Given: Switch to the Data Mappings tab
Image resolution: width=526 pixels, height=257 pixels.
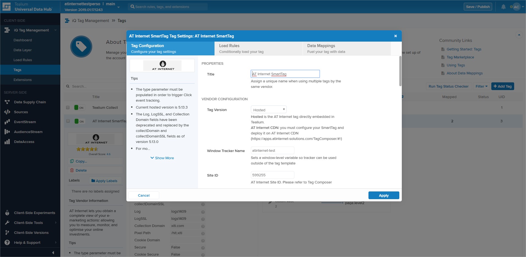Looking at the screenshot, I should pyautogui.click(x=346, y=48).
